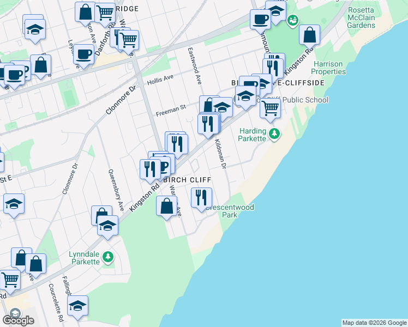
Task: Click the Map data ©2026 Google attribution
Action: [375, 323]
